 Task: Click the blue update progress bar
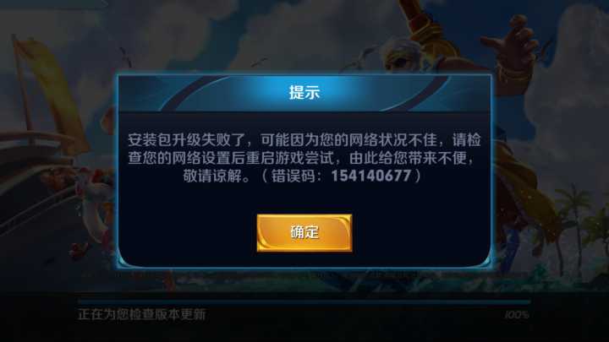(x=304, y=301)
